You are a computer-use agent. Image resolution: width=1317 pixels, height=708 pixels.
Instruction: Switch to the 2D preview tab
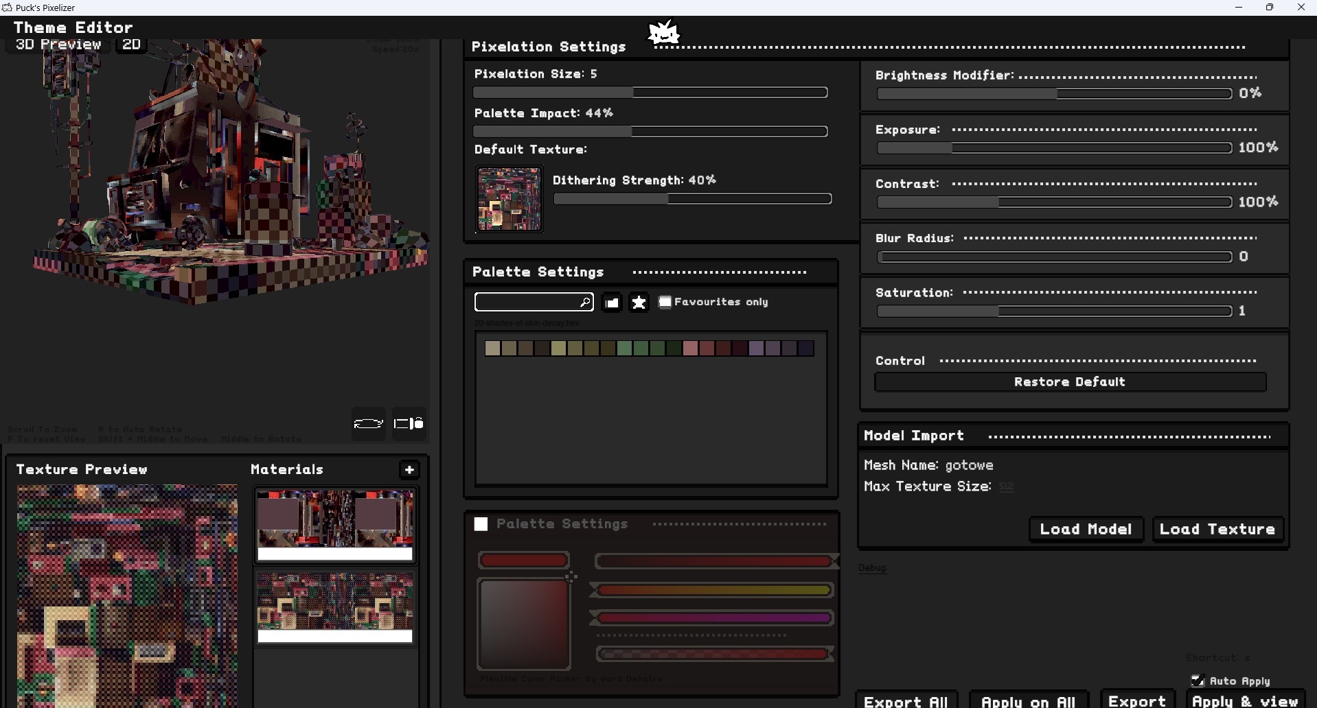[130, 45]
